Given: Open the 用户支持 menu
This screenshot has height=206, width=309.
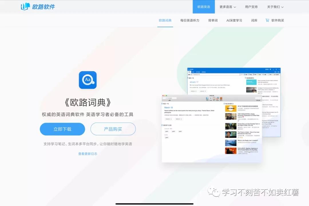Looking at the screenshot, I should (x=251, y=7).
